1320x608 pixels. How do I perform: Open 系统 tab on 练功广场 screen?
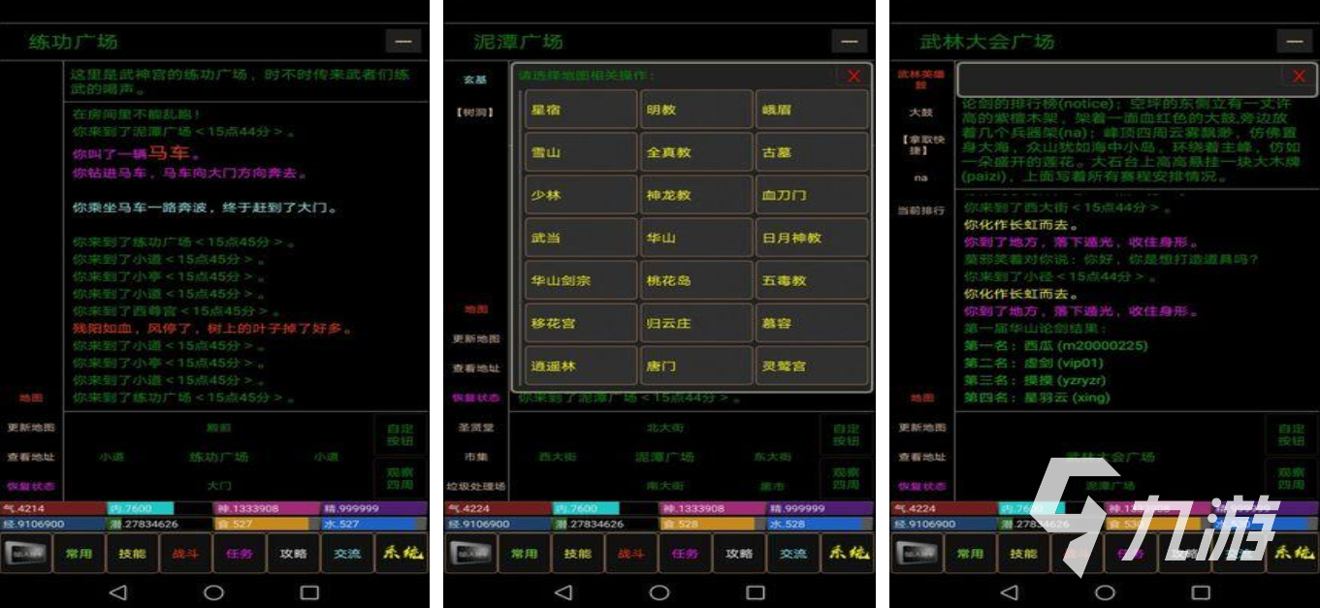pyautogui.click(x=401, y=553)
